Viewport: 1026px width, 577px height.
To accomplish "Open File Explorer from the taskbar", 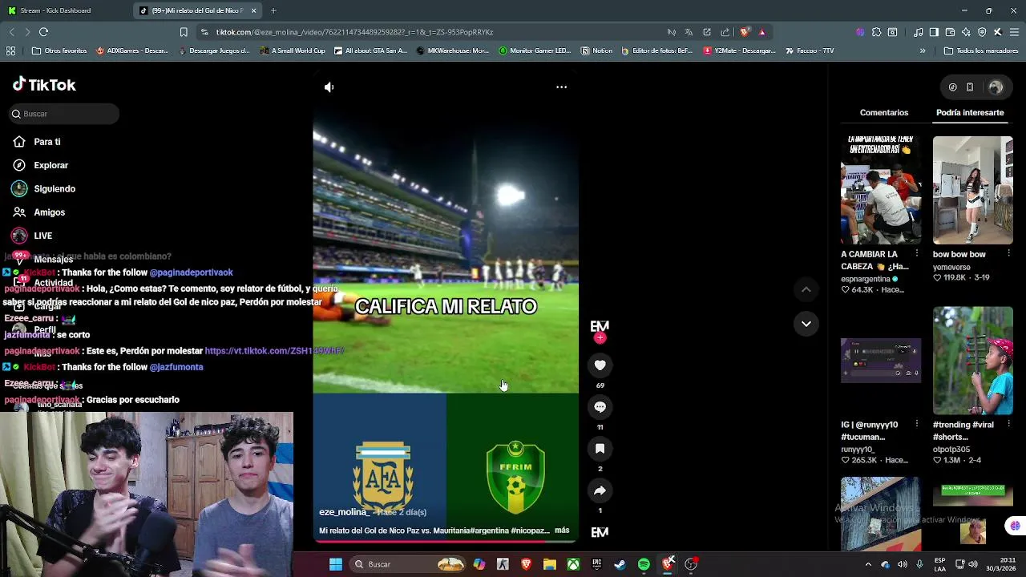I will pos(550,564).
